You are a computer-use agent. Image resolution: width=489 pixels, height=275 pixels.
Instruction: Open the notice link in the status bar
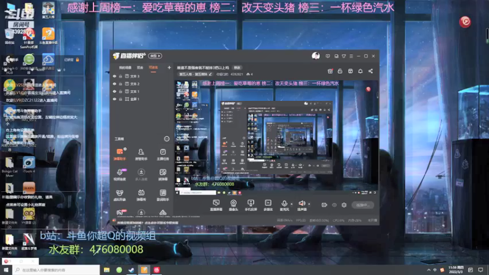(x=148, y=222)
